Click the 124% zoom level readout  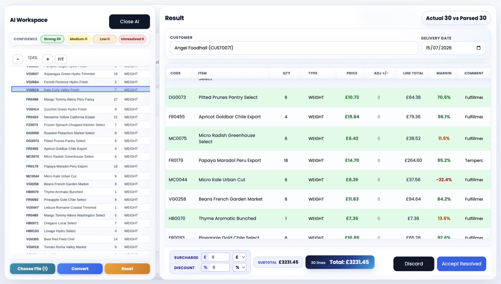pos(33,58)
